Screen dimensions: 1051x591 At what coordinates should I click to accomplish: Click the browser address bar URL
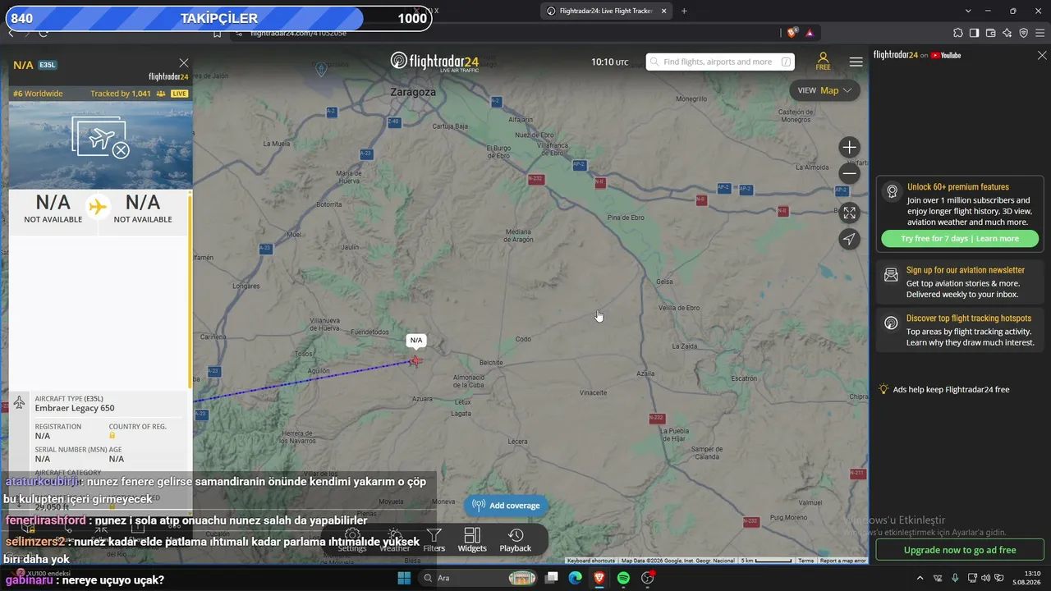(x=298, y=33)
